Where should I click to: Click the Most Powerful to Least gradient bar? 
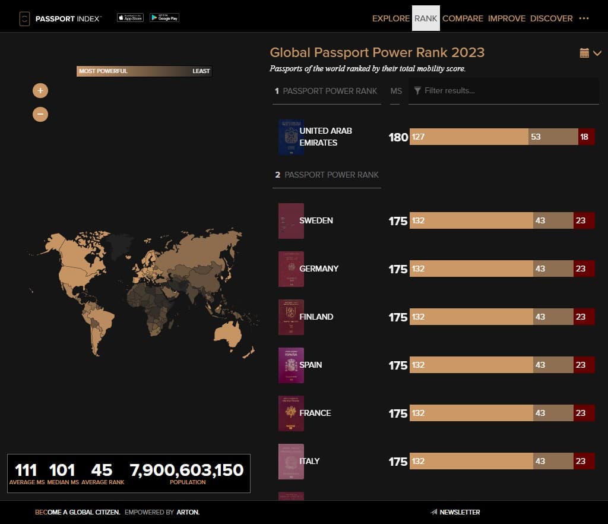pyautogui.click(x=144, y=71)
